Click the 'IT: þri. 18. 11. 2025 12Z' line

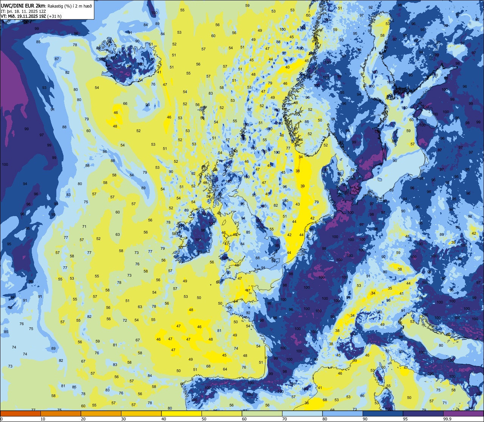tap(24, 11)
